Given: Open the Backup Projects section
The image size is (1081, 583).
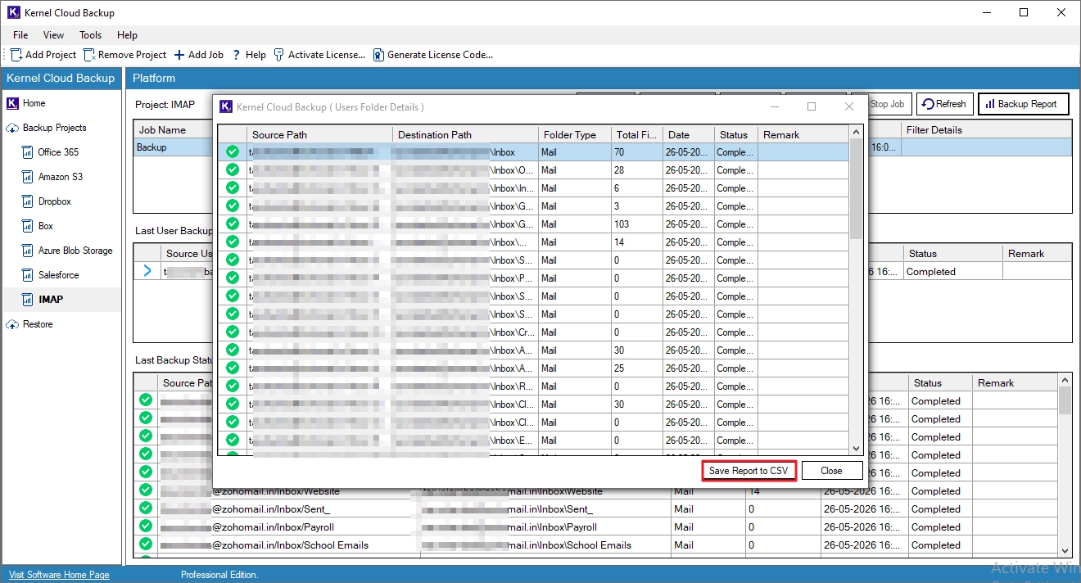Looking at the screenshot, I should point(54,128).
